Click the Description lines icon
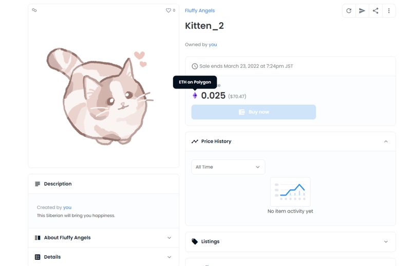Image resolution: width=411 pixels, height=266 pixels. pos(38,184)
